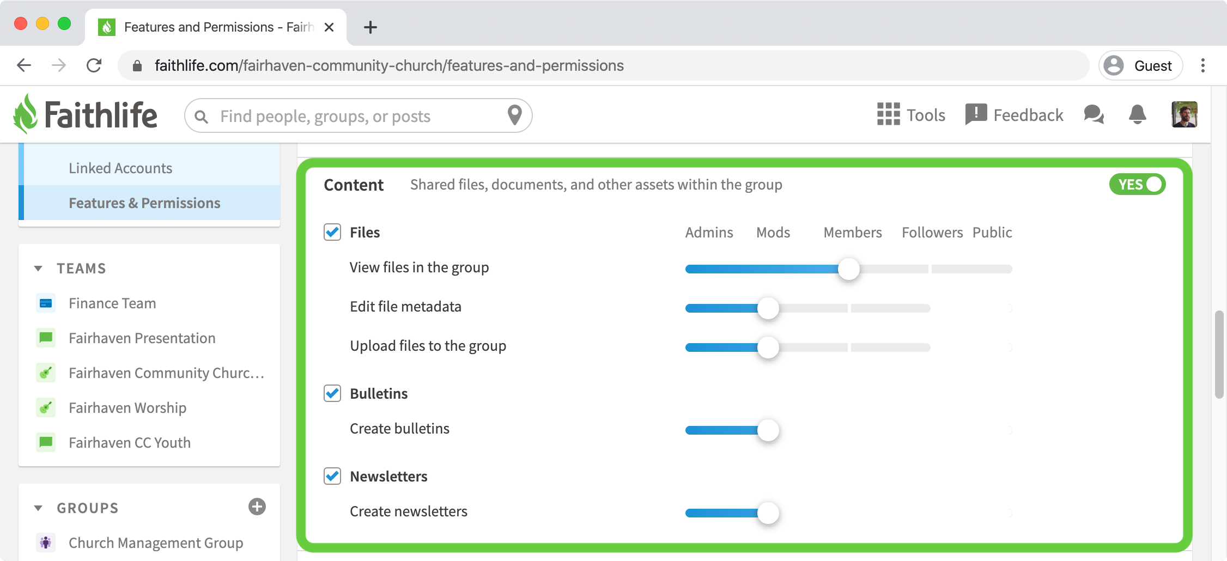Click the page vertical scrollbar
The height and width of the screenshot is (561, 1227).
[x=1219, y=354]
